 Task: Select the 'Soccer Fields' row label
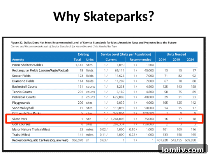(21, 76)
